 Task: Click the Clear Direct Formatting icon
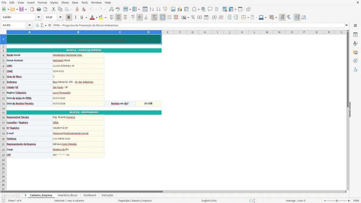point(84,9)
